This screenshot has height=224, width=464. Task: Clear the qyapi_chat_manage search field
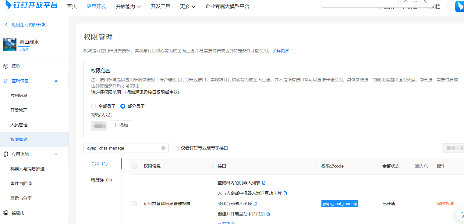163,148
